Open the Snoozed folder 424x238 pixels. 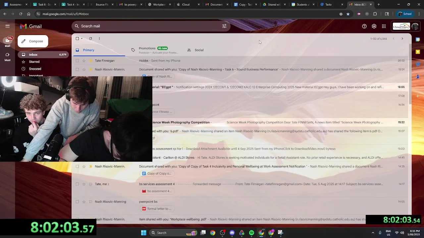point(43,69)
